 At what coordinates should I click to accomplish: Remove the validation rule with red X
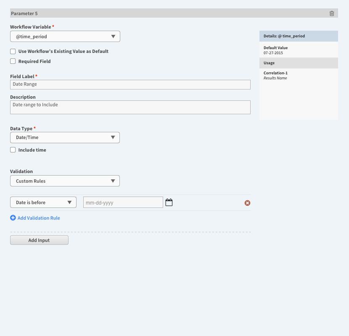tap(247, 203)
